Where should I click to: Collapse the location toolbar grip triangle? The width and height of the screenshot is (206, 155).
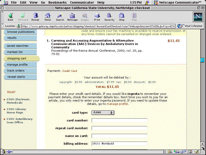click(2, 24)
